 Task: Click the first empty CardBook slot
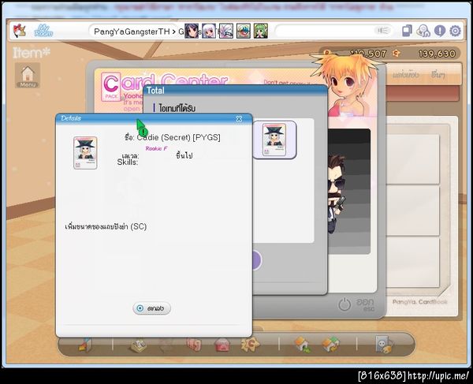[412, 159]
